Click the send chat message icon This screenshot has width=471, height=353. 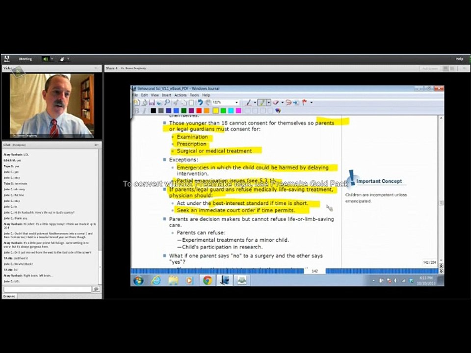click(96, 289)
